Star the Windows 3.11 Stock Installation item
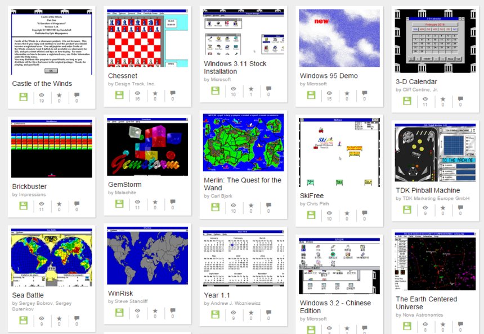 (x=251, y=89)
